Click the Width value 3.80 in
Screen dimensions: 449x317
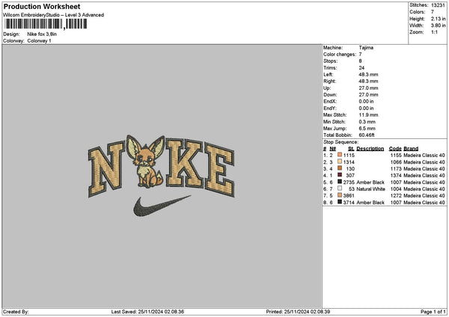coord(438,25)
